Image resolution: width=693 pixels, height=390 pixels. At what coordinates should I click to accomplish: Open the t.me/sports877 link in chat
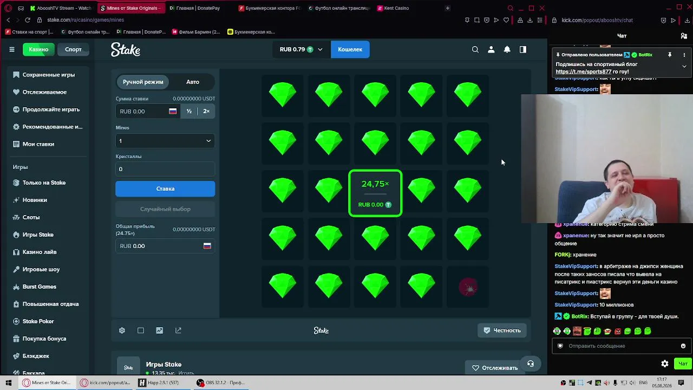pyautogui.click(x=583, y=71)
